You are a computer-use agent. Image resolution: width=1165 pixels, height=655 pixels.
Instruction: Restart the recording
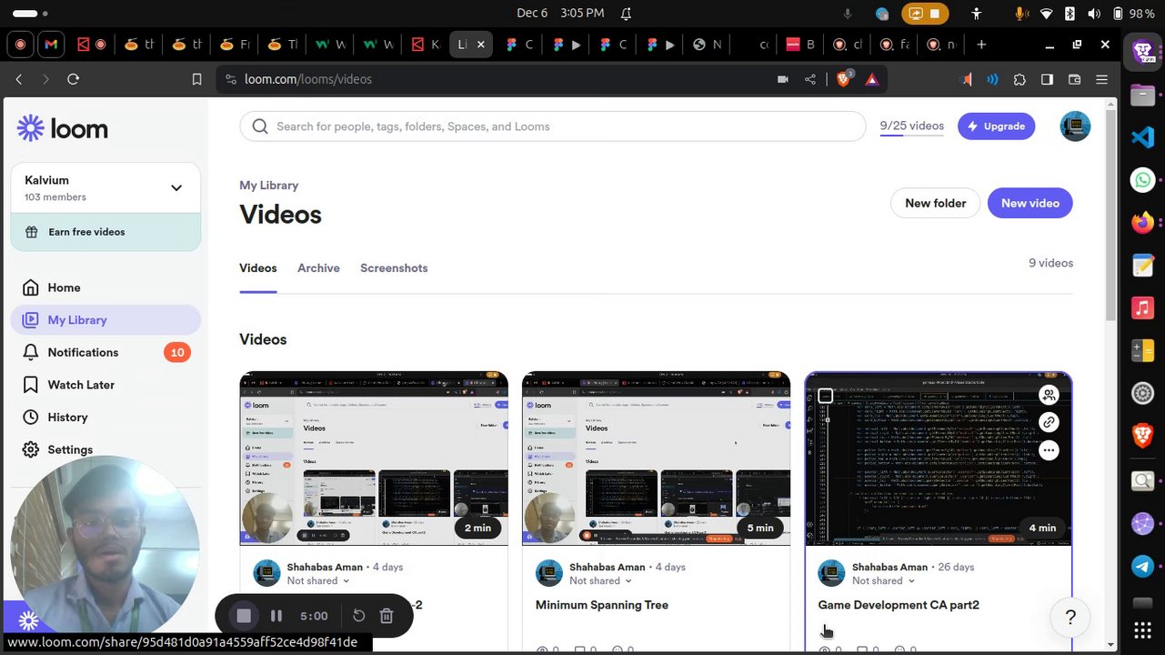point(358,616)
